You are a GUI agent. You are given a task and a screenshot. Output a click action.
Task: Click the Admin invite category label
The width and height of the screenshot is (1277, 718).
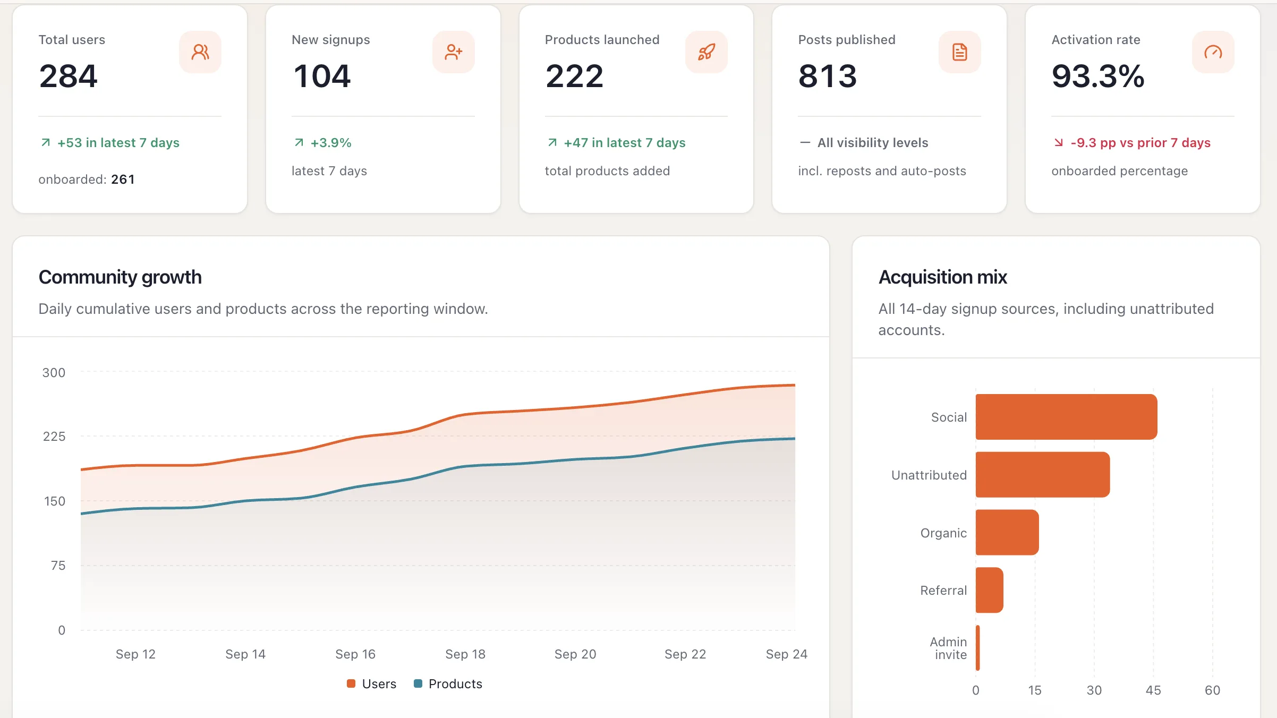point(949,648)
